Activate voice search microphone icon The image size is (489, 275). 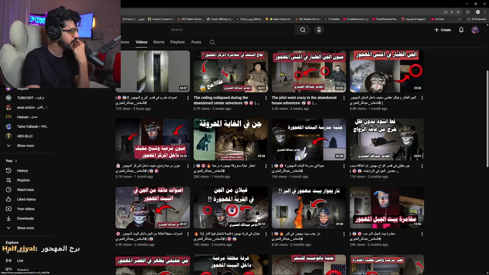[319, 30]
